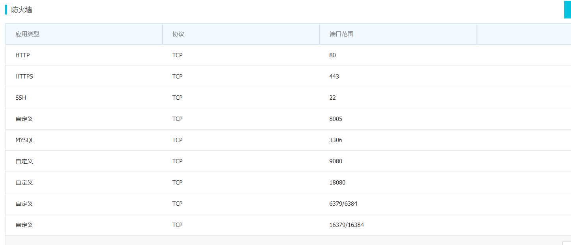
Task: Click port range 6379/6384
Action: pos(343,204)
